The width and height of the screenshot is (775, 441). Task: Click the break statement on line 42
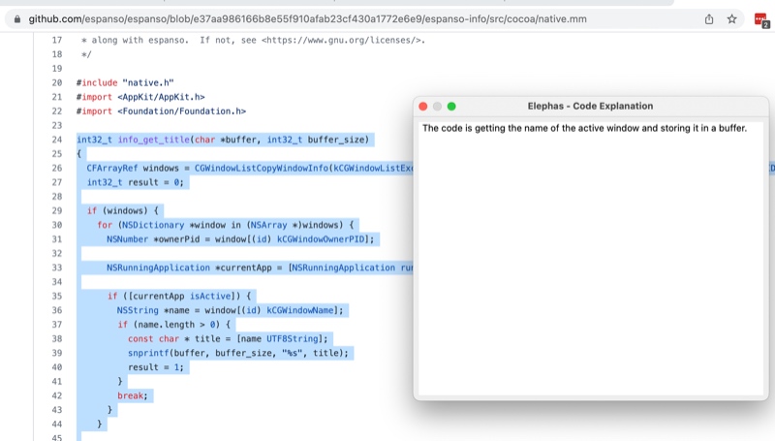tap(132, 395)
